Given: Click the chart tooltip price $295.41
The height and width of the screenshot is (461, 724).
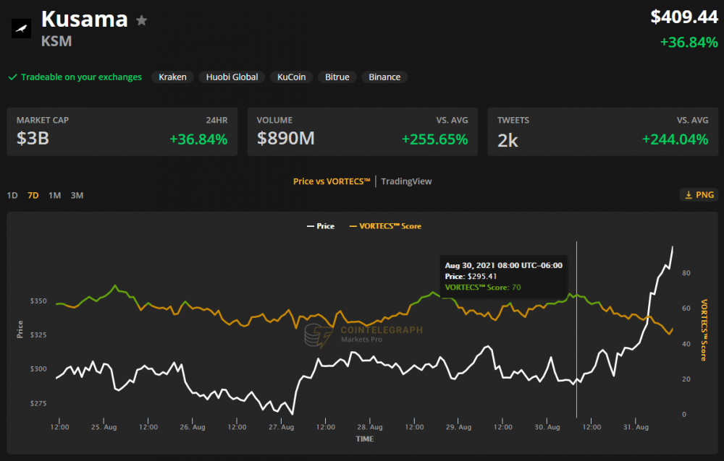Looking at the screenshot, I should [482, 276].
